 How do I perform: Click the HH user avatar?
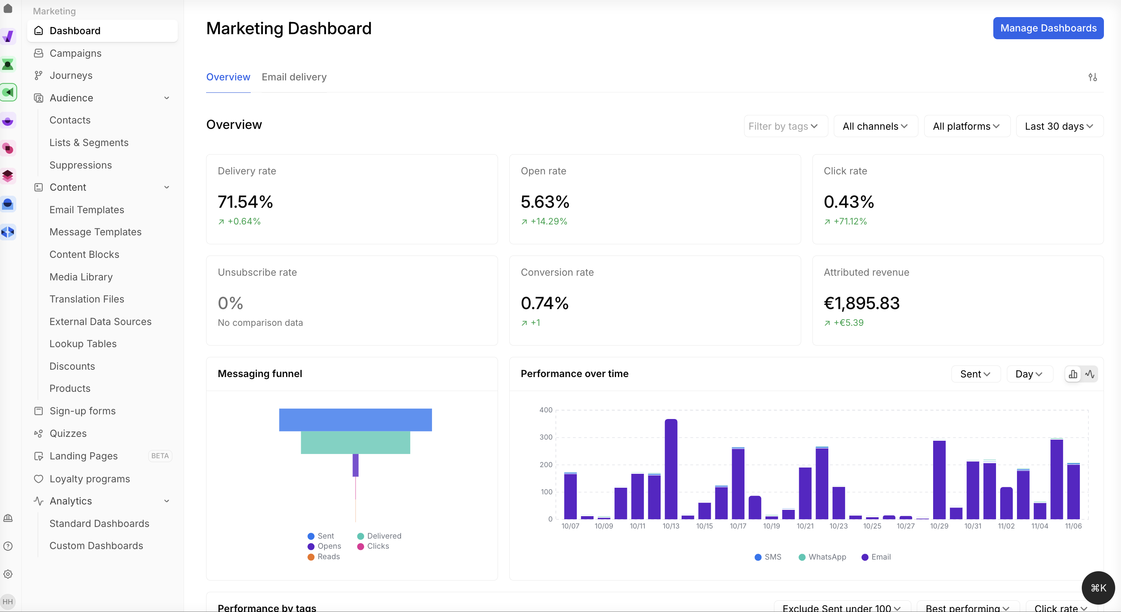point(8,602)
